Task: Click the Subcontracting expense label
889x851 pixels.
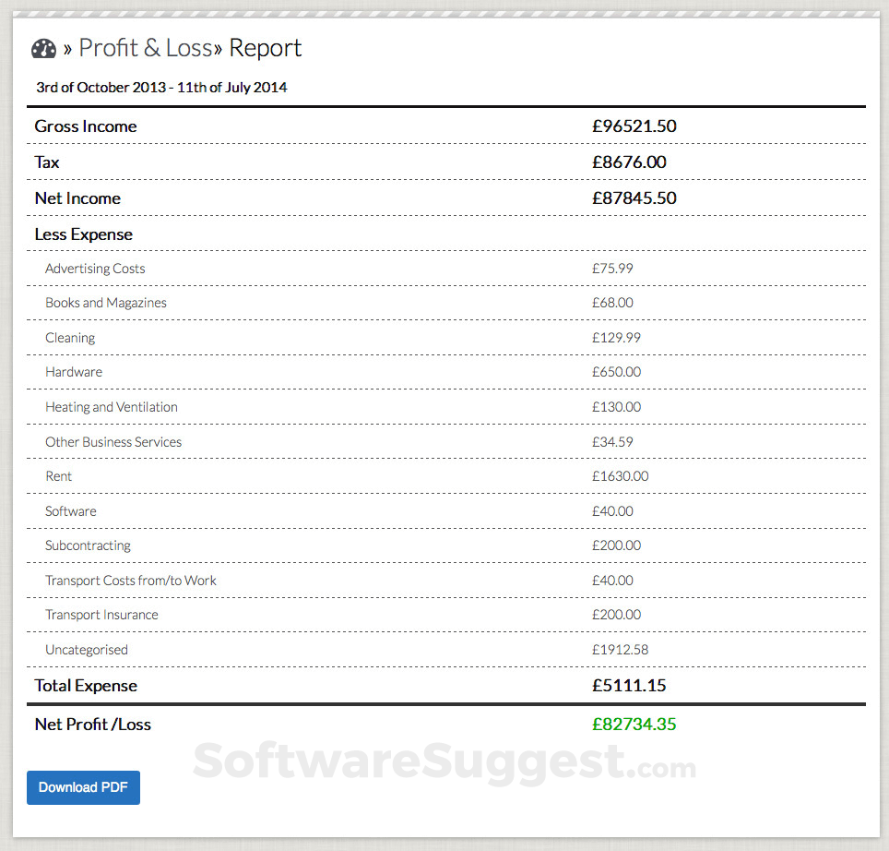Action: tap(88, 545)
